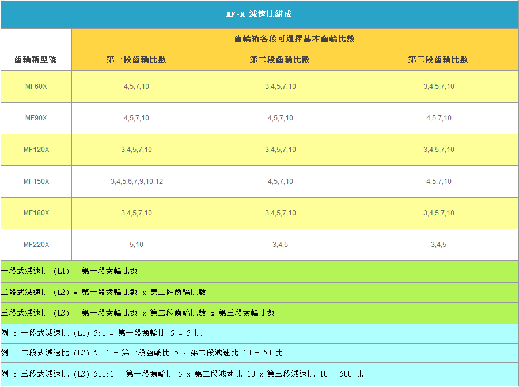The image size is (519, 387).
Task: Select the 齒輪箱型號 column header
Action: click(36, 60)
